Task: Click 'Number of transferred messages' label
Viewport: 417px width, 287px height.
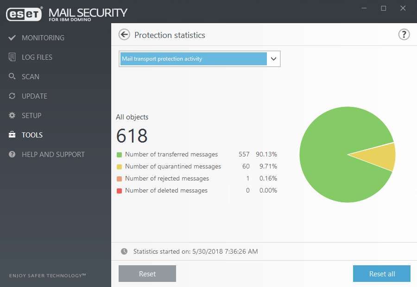Action: tap(171, 155)
